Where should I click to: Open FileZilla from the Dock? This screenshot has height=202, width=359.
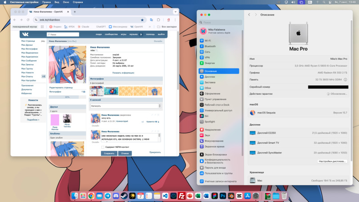coord(182,196)
